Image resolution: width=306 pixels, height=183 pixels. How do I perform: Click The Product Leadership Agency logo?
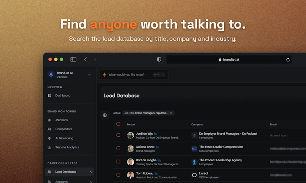pos(194,162)
